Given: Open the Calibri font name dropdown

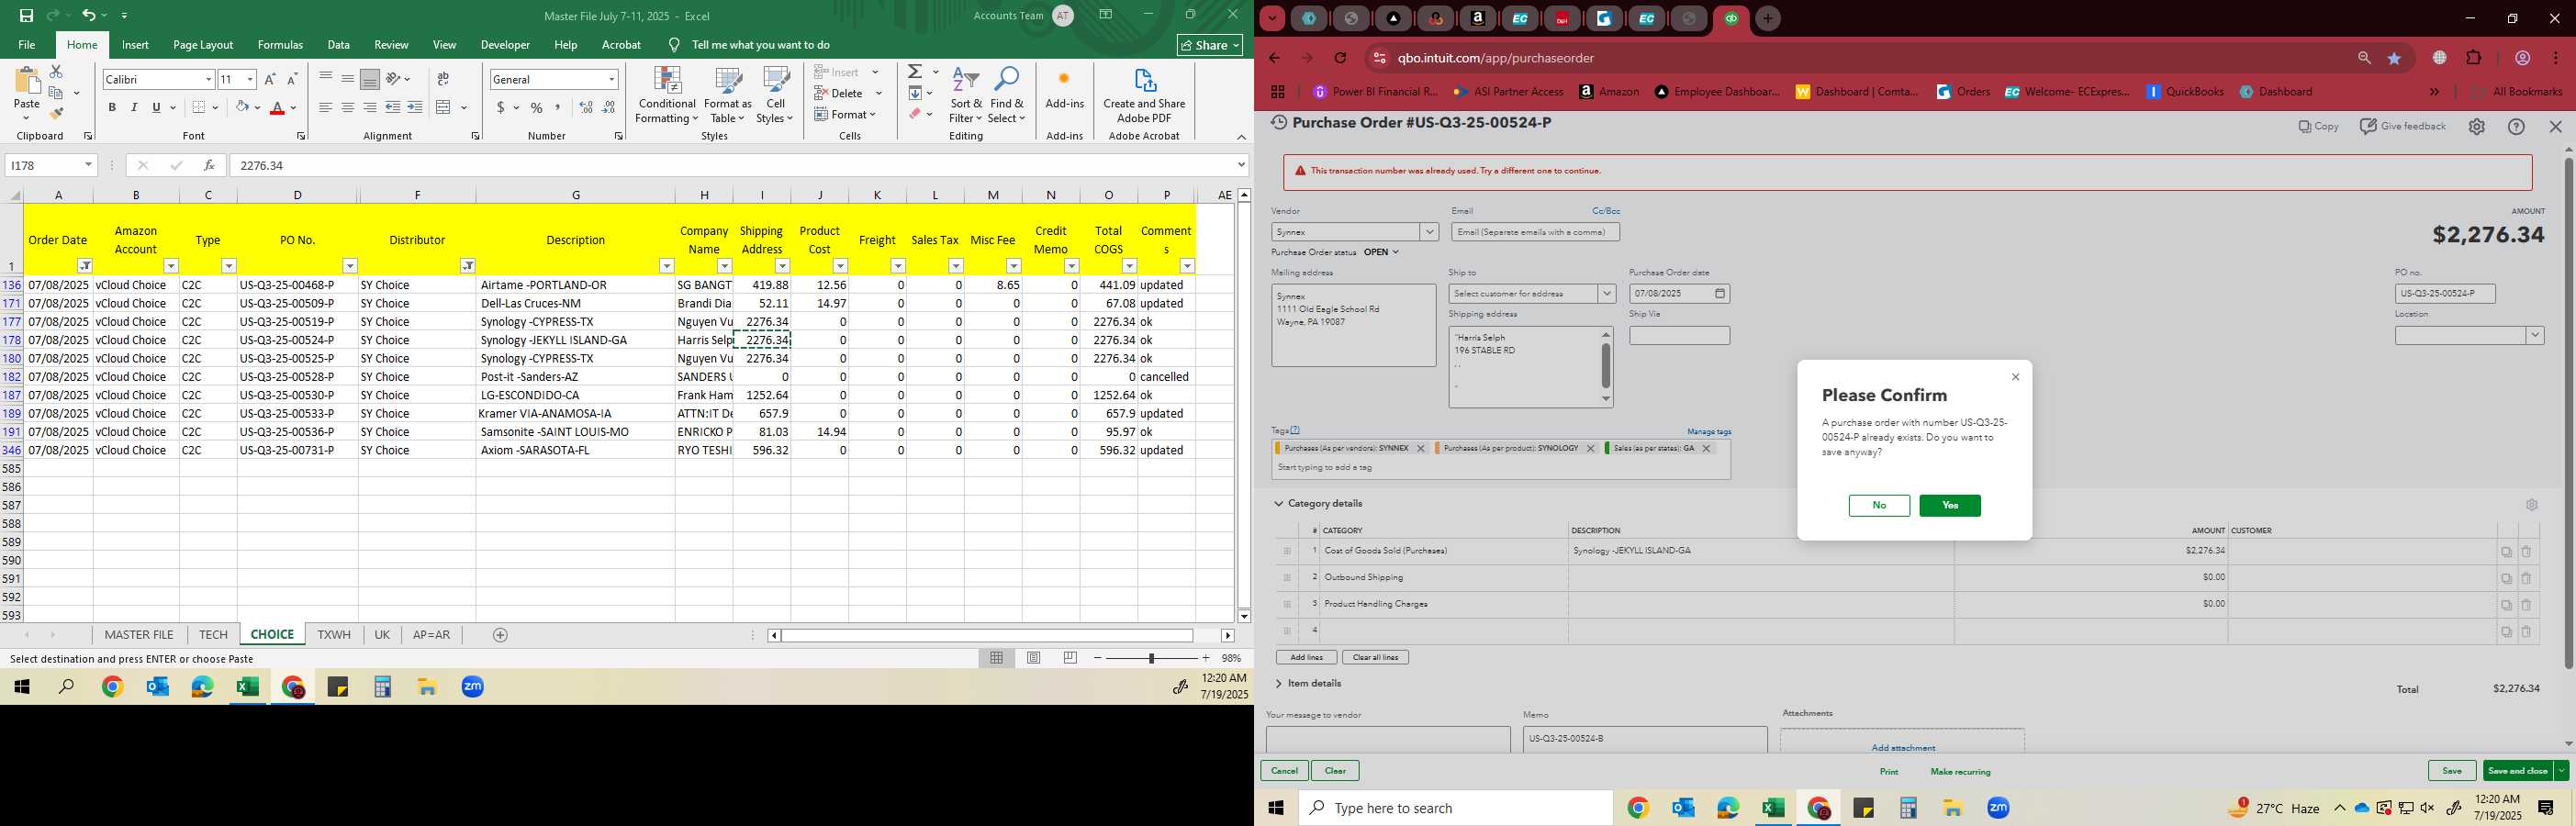Looking at the screenshot, I should (208, 79).
